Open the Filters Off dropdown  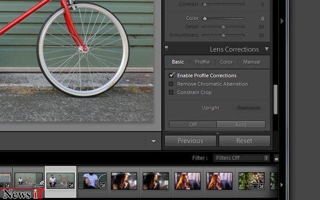(241, 158)
